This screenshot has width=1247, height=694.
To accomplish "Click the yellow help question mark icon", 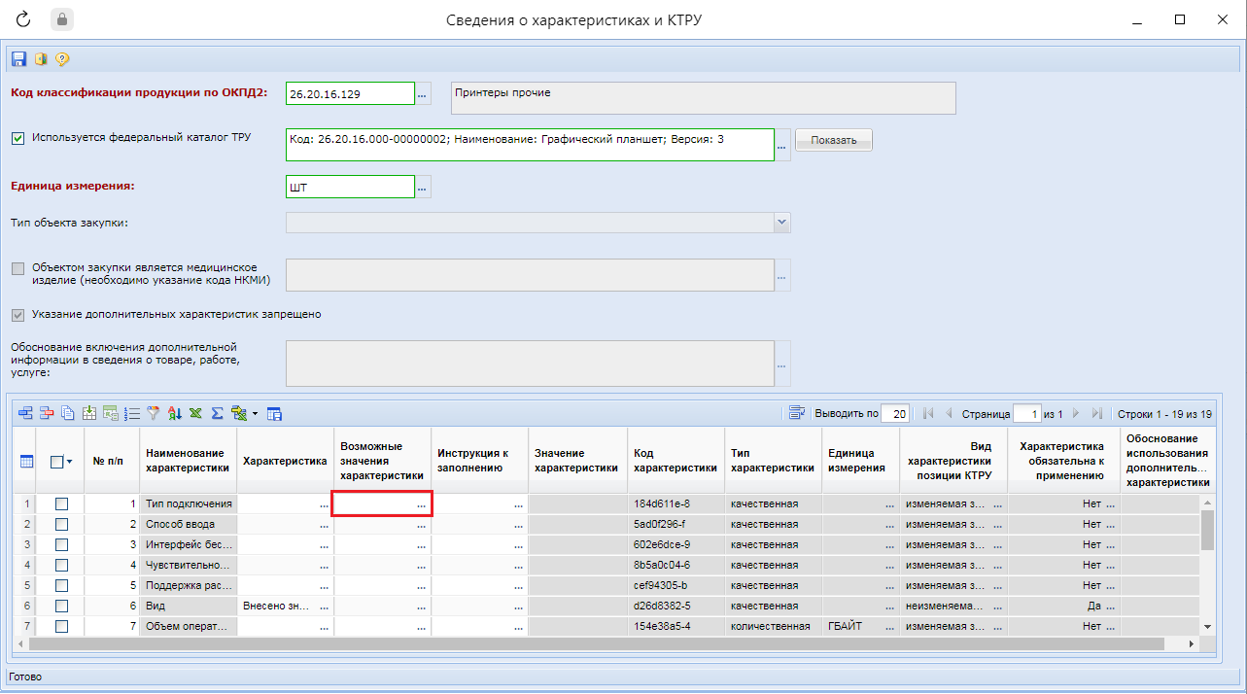I will [x=62, y=59].
